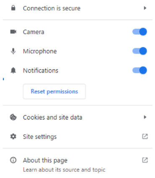Expand Cookies and site data arrow
The width and height of the screenshot is (155, 178).
[x=145, y=117]
